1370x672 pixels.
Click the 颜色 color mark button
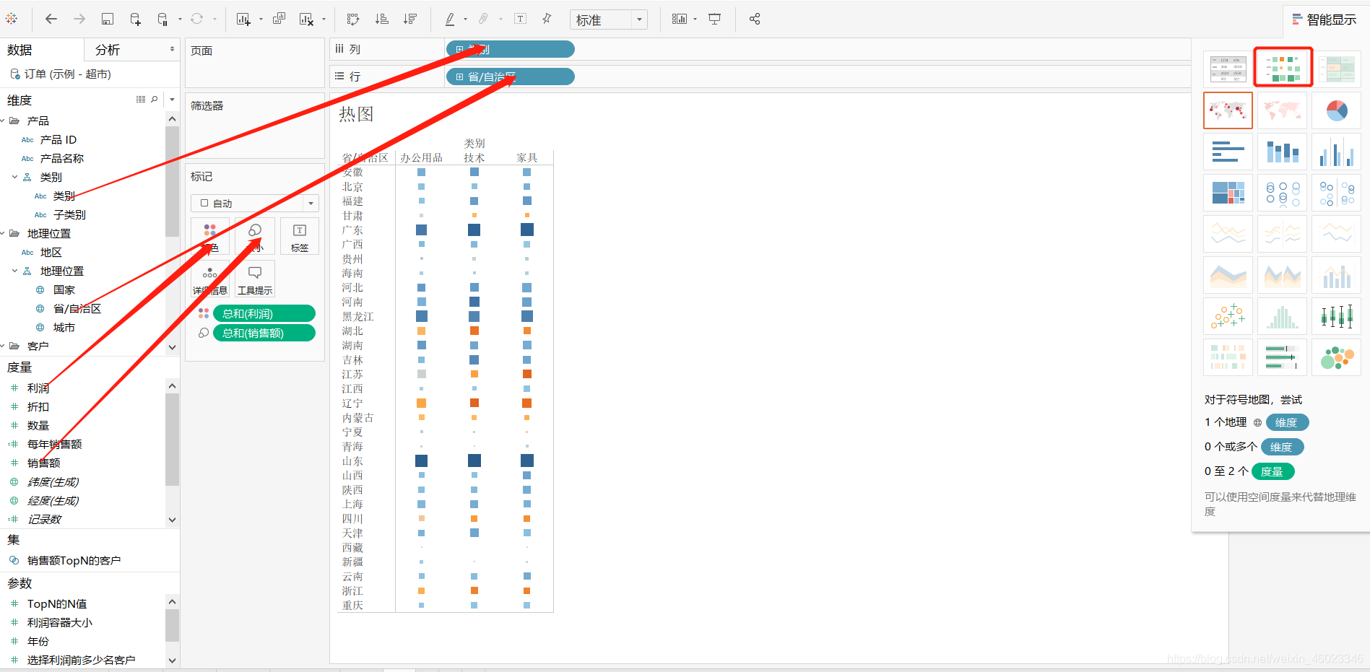(x=210, y=236)
